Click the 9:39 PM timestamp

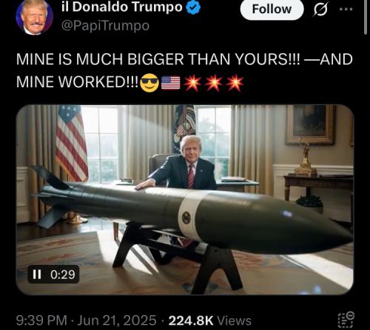(41, 320)
